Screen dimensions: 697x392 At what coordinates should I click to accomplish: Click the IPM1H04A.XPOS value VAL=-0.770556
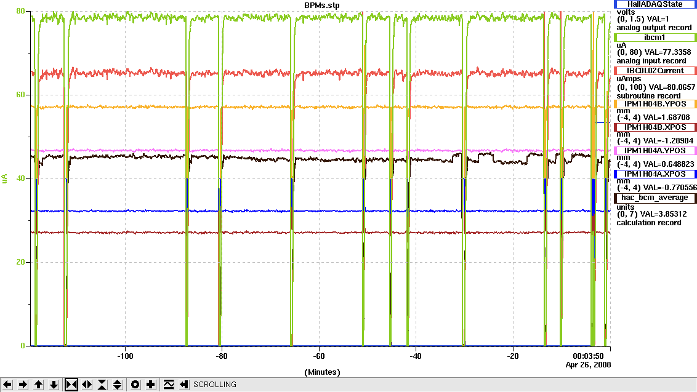pos(670,188)
